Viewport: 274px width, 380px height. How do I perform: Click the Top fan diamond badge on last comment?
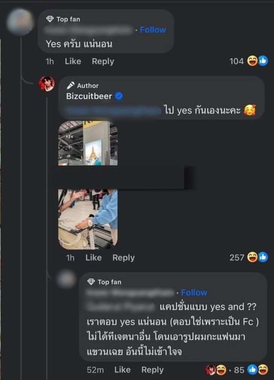91,282
